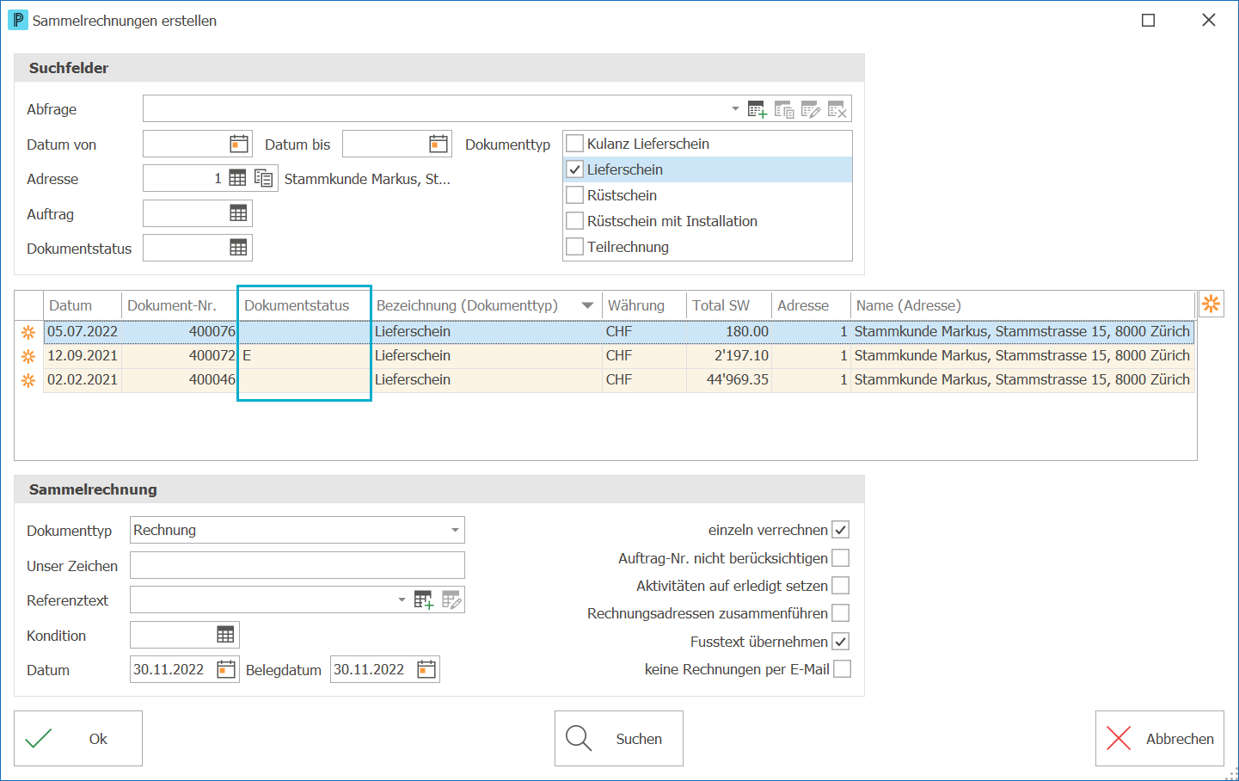Click the star icon of row 400072
Image resolution: width=1239 pixels, height=781 pixels.
(x=28, y=356)
